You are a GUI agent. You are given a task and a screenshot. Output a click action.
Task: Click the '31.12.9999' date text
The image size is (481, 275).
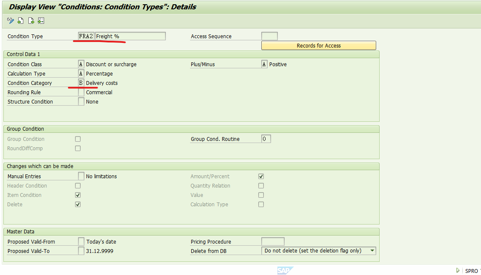[x=99, y=251]
